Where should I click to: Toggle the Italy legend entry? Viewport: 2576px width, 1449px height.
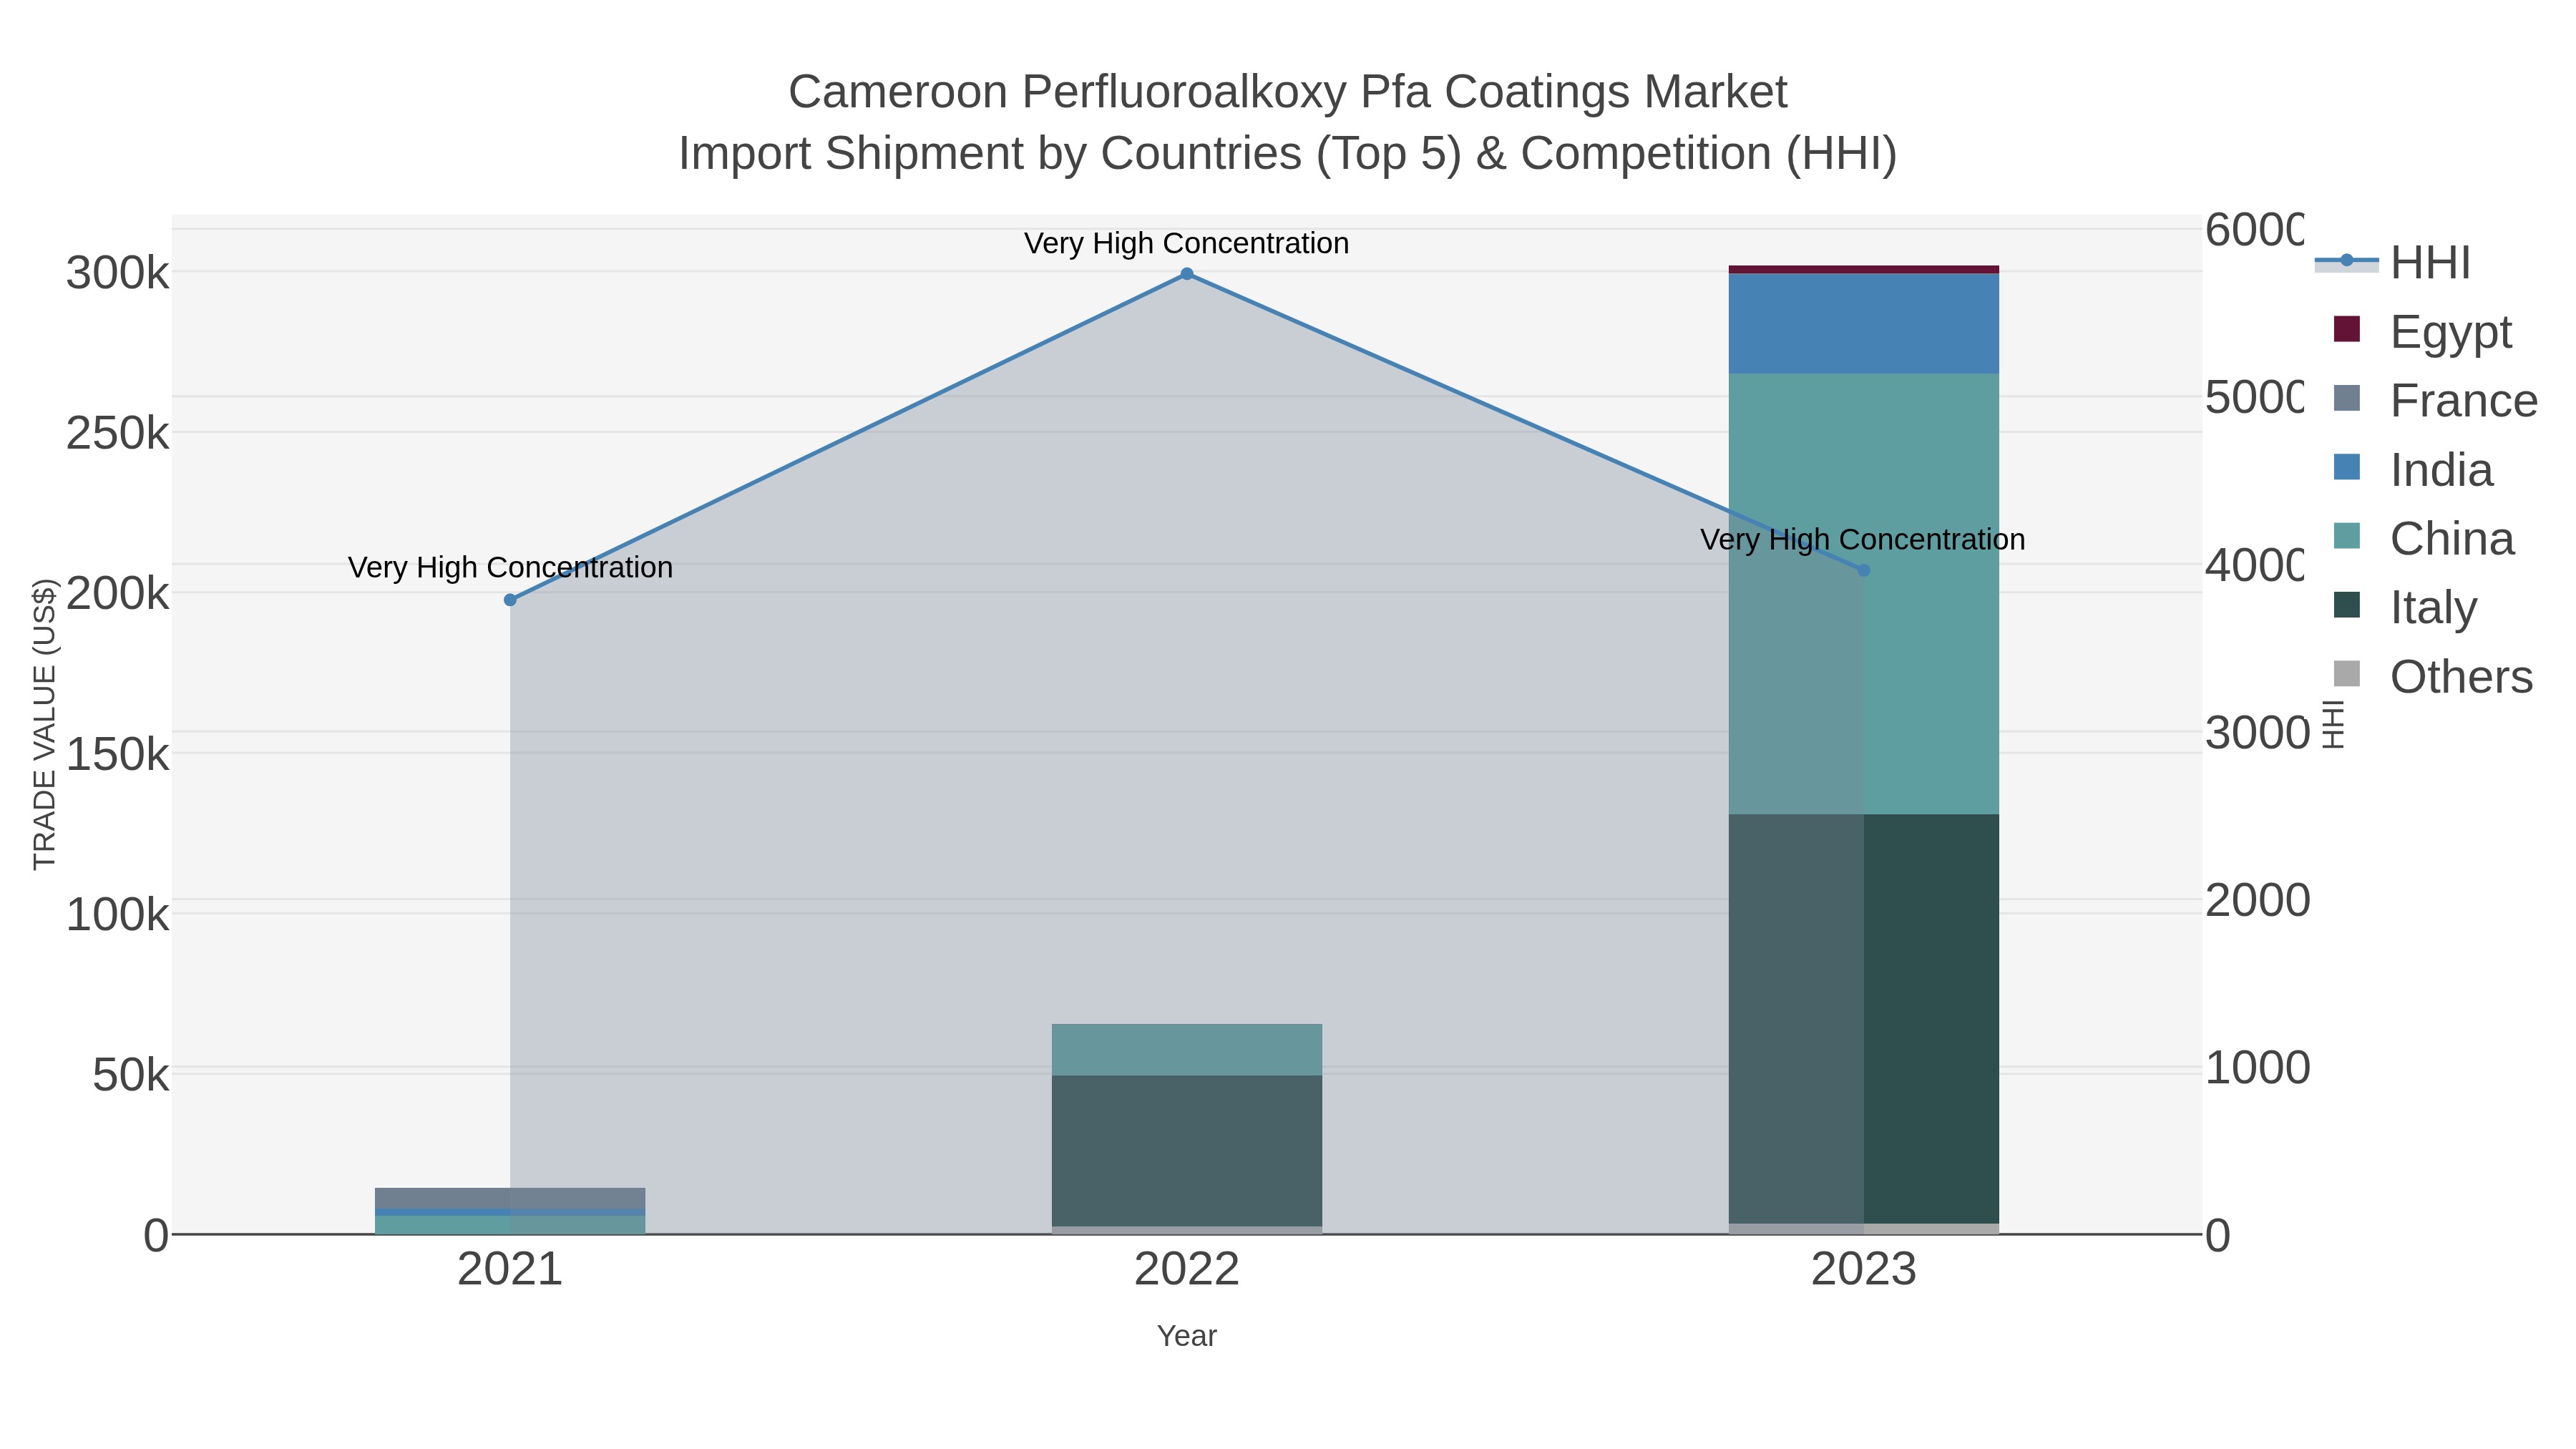(2405, 607)
